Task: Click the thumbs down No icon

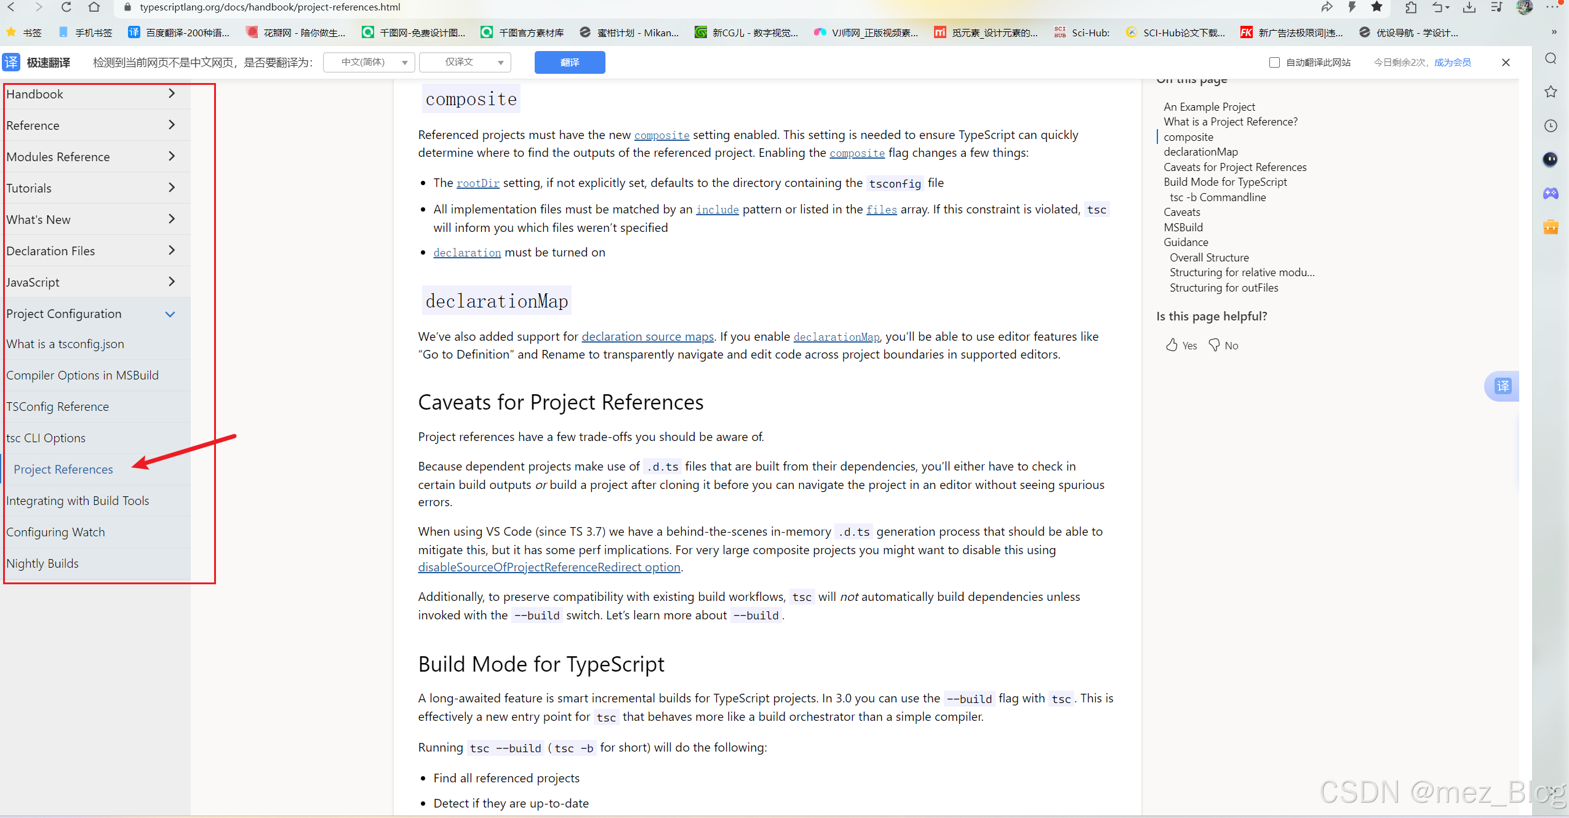Action: (1214, 345)
